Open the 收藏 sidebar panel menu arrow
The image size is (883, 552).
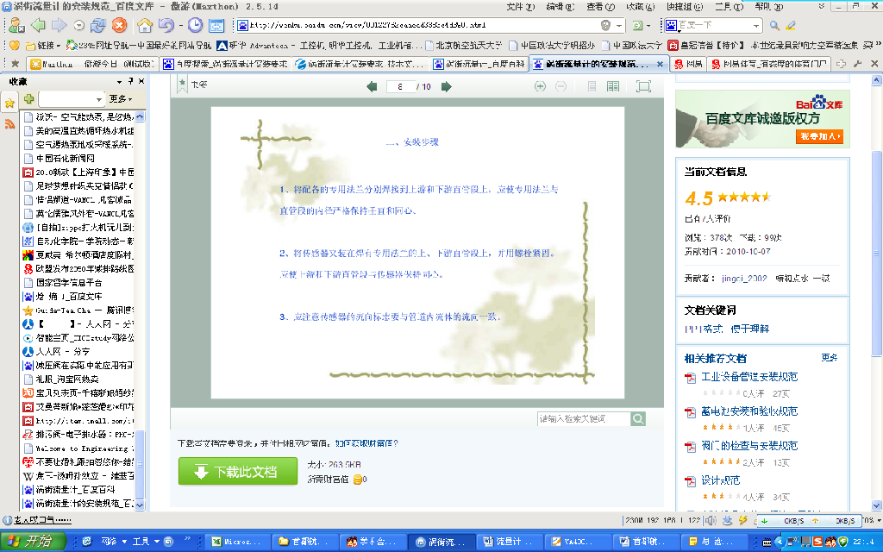click(x=119, y=82)
